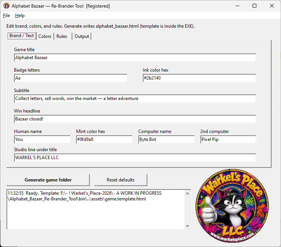Click the Warkel's Place LLC cat logo

pos(232,206)
